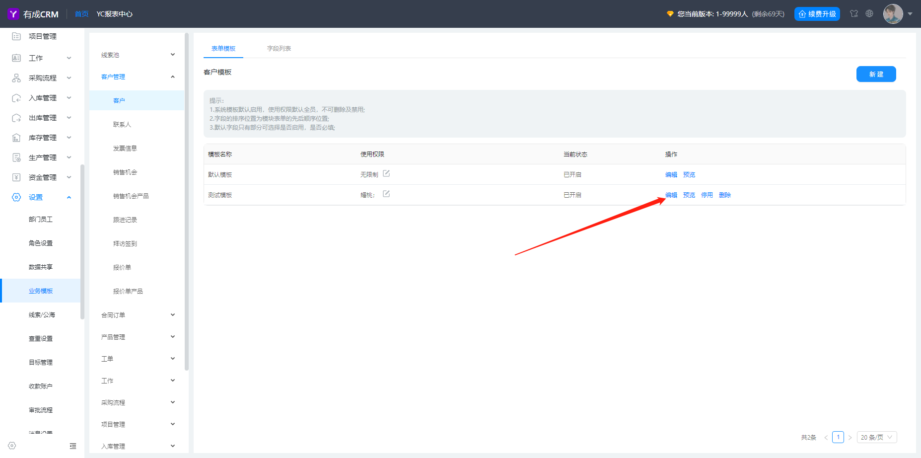Expand the 采购流程 sidebar menu chevron
The height and width of the screenshot is (458, 921).
69,78
